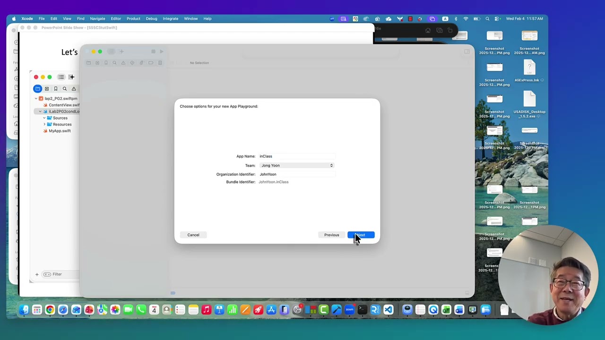The height and width of the screenshot is (340, 605).
Task: Open the Bookmark navigator icon
Action: [x=56, y=89]
